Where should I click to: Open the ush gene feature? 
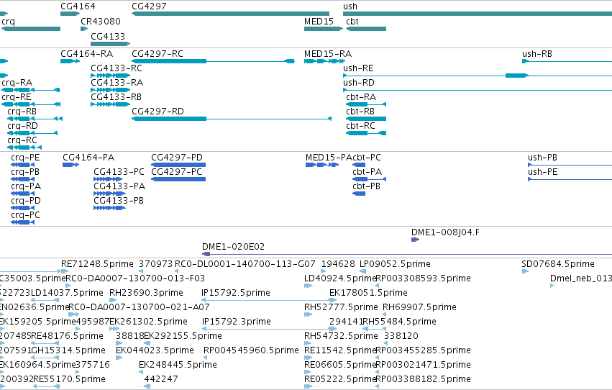point(478,14)
